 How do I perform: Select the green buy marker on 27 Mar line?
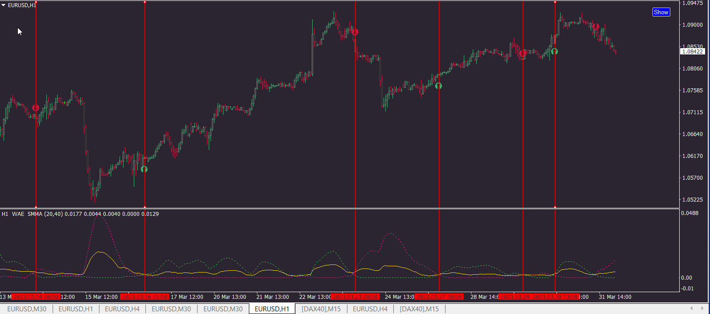(x=438, y=86)
